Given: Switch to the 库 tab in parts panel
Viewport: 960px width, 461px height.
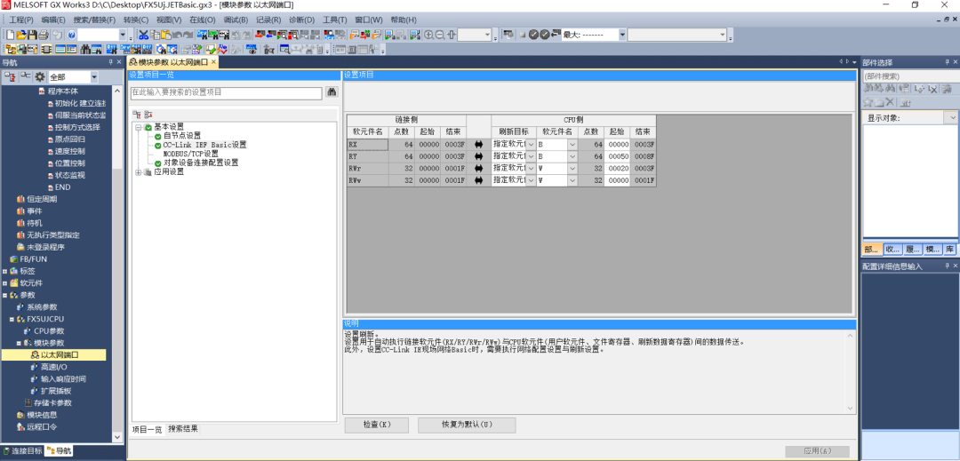Looking at the screenshot, I should click(x=949, y=250).
